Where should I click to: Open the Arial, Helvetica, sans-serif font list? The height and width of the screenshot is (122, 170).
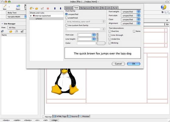click(x=85, y=21)
